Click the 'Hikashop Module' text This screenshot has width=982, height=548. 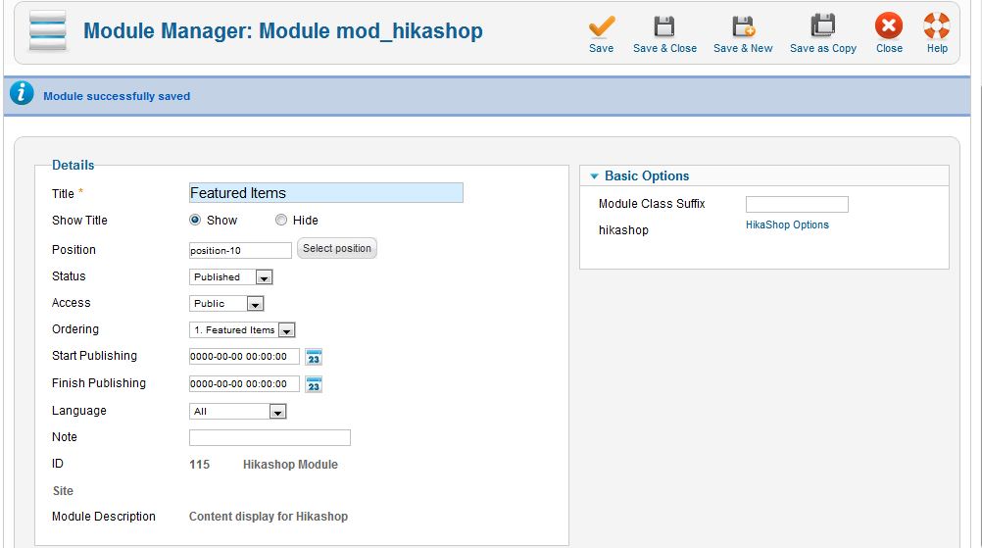coord(291,465)
